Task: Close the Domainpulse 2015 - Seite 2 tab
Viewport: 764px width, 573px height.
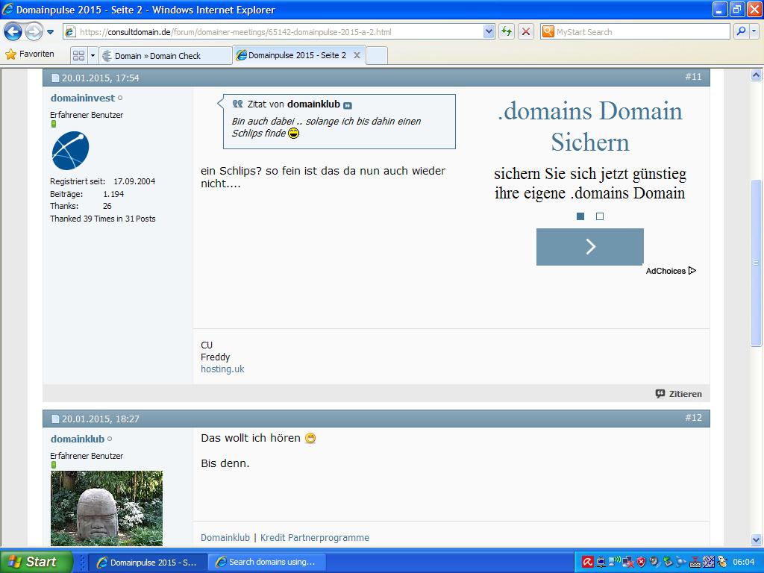Action: (357, 55)
